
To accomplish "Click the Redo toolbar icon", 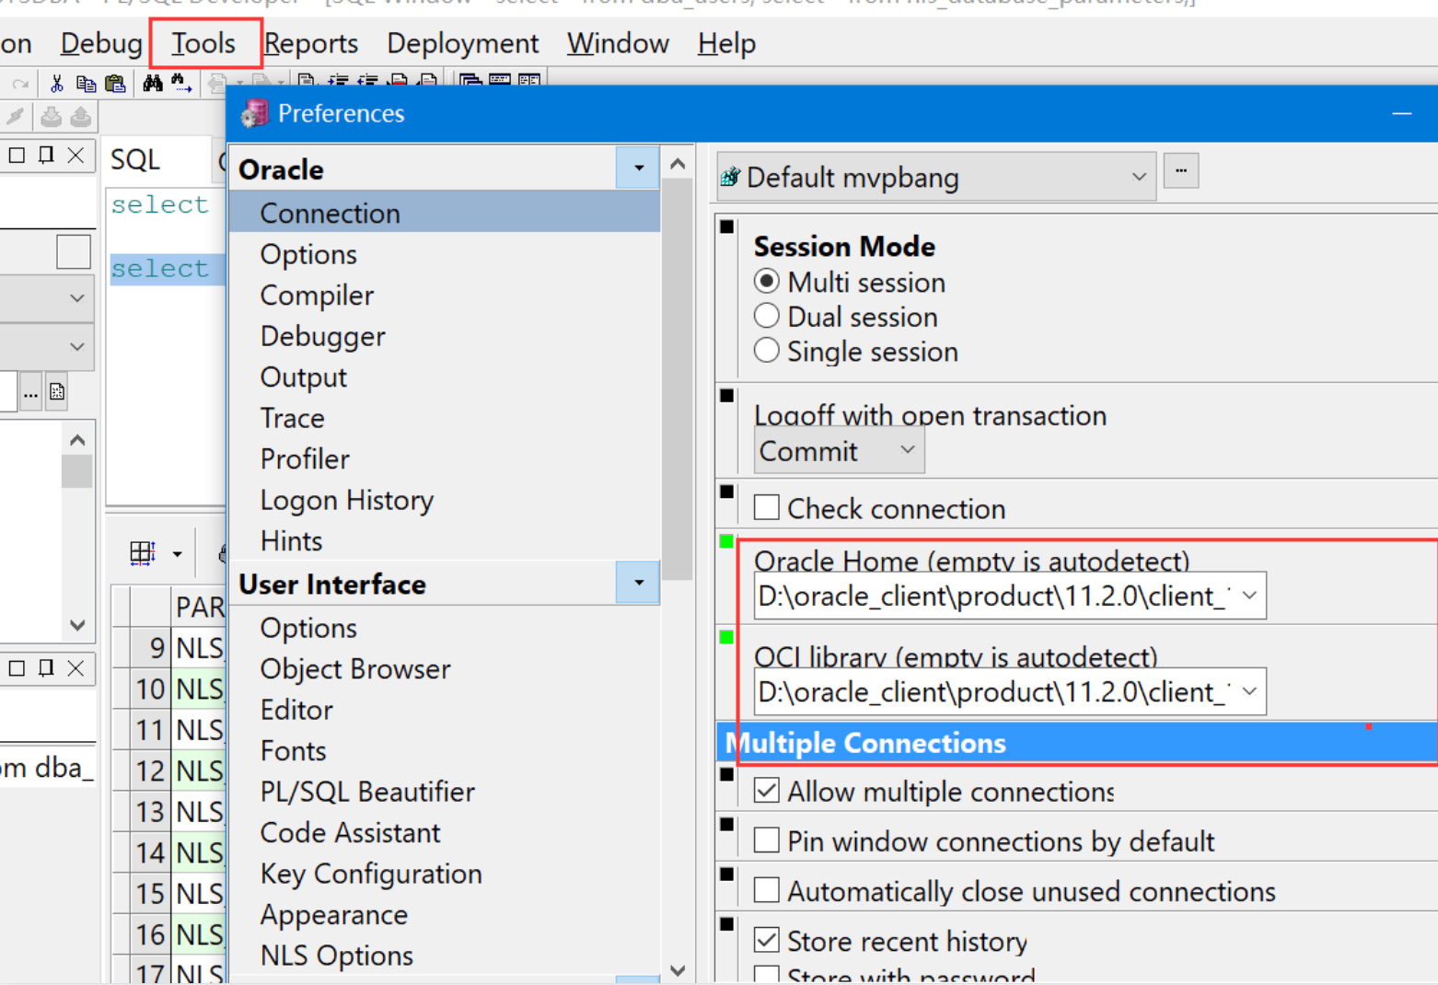I will (x=20, y=85).
